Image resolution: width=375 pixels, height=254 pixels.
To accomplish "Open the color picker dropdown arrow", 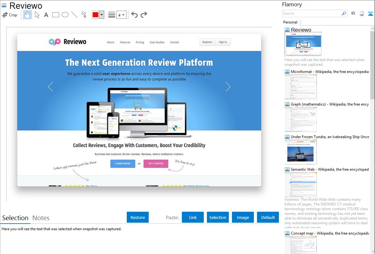I will (101, 15).
